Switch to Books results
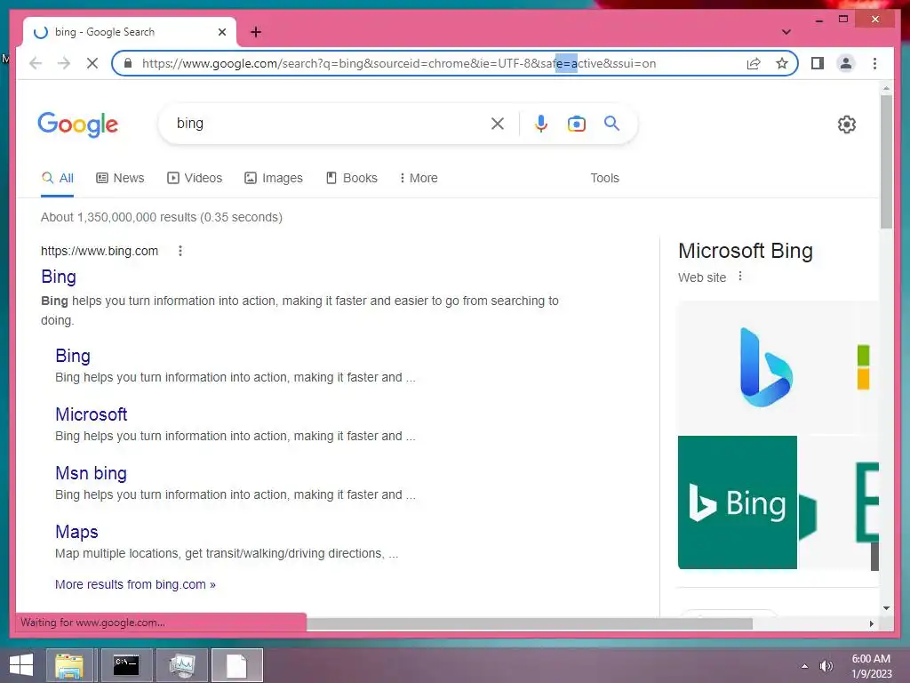The height and width of the screenshot is (683, 910). [352, 178]
